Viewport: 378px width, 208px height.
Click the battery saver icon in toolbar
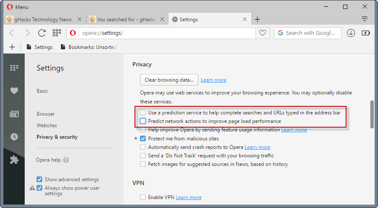tap(366, 33)
